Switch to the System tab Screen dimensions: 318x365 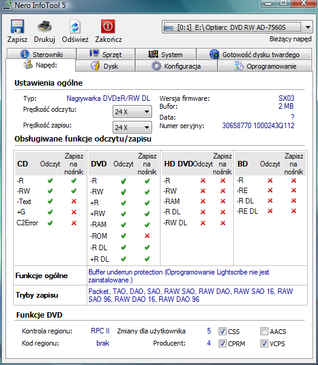pos(165,54)
